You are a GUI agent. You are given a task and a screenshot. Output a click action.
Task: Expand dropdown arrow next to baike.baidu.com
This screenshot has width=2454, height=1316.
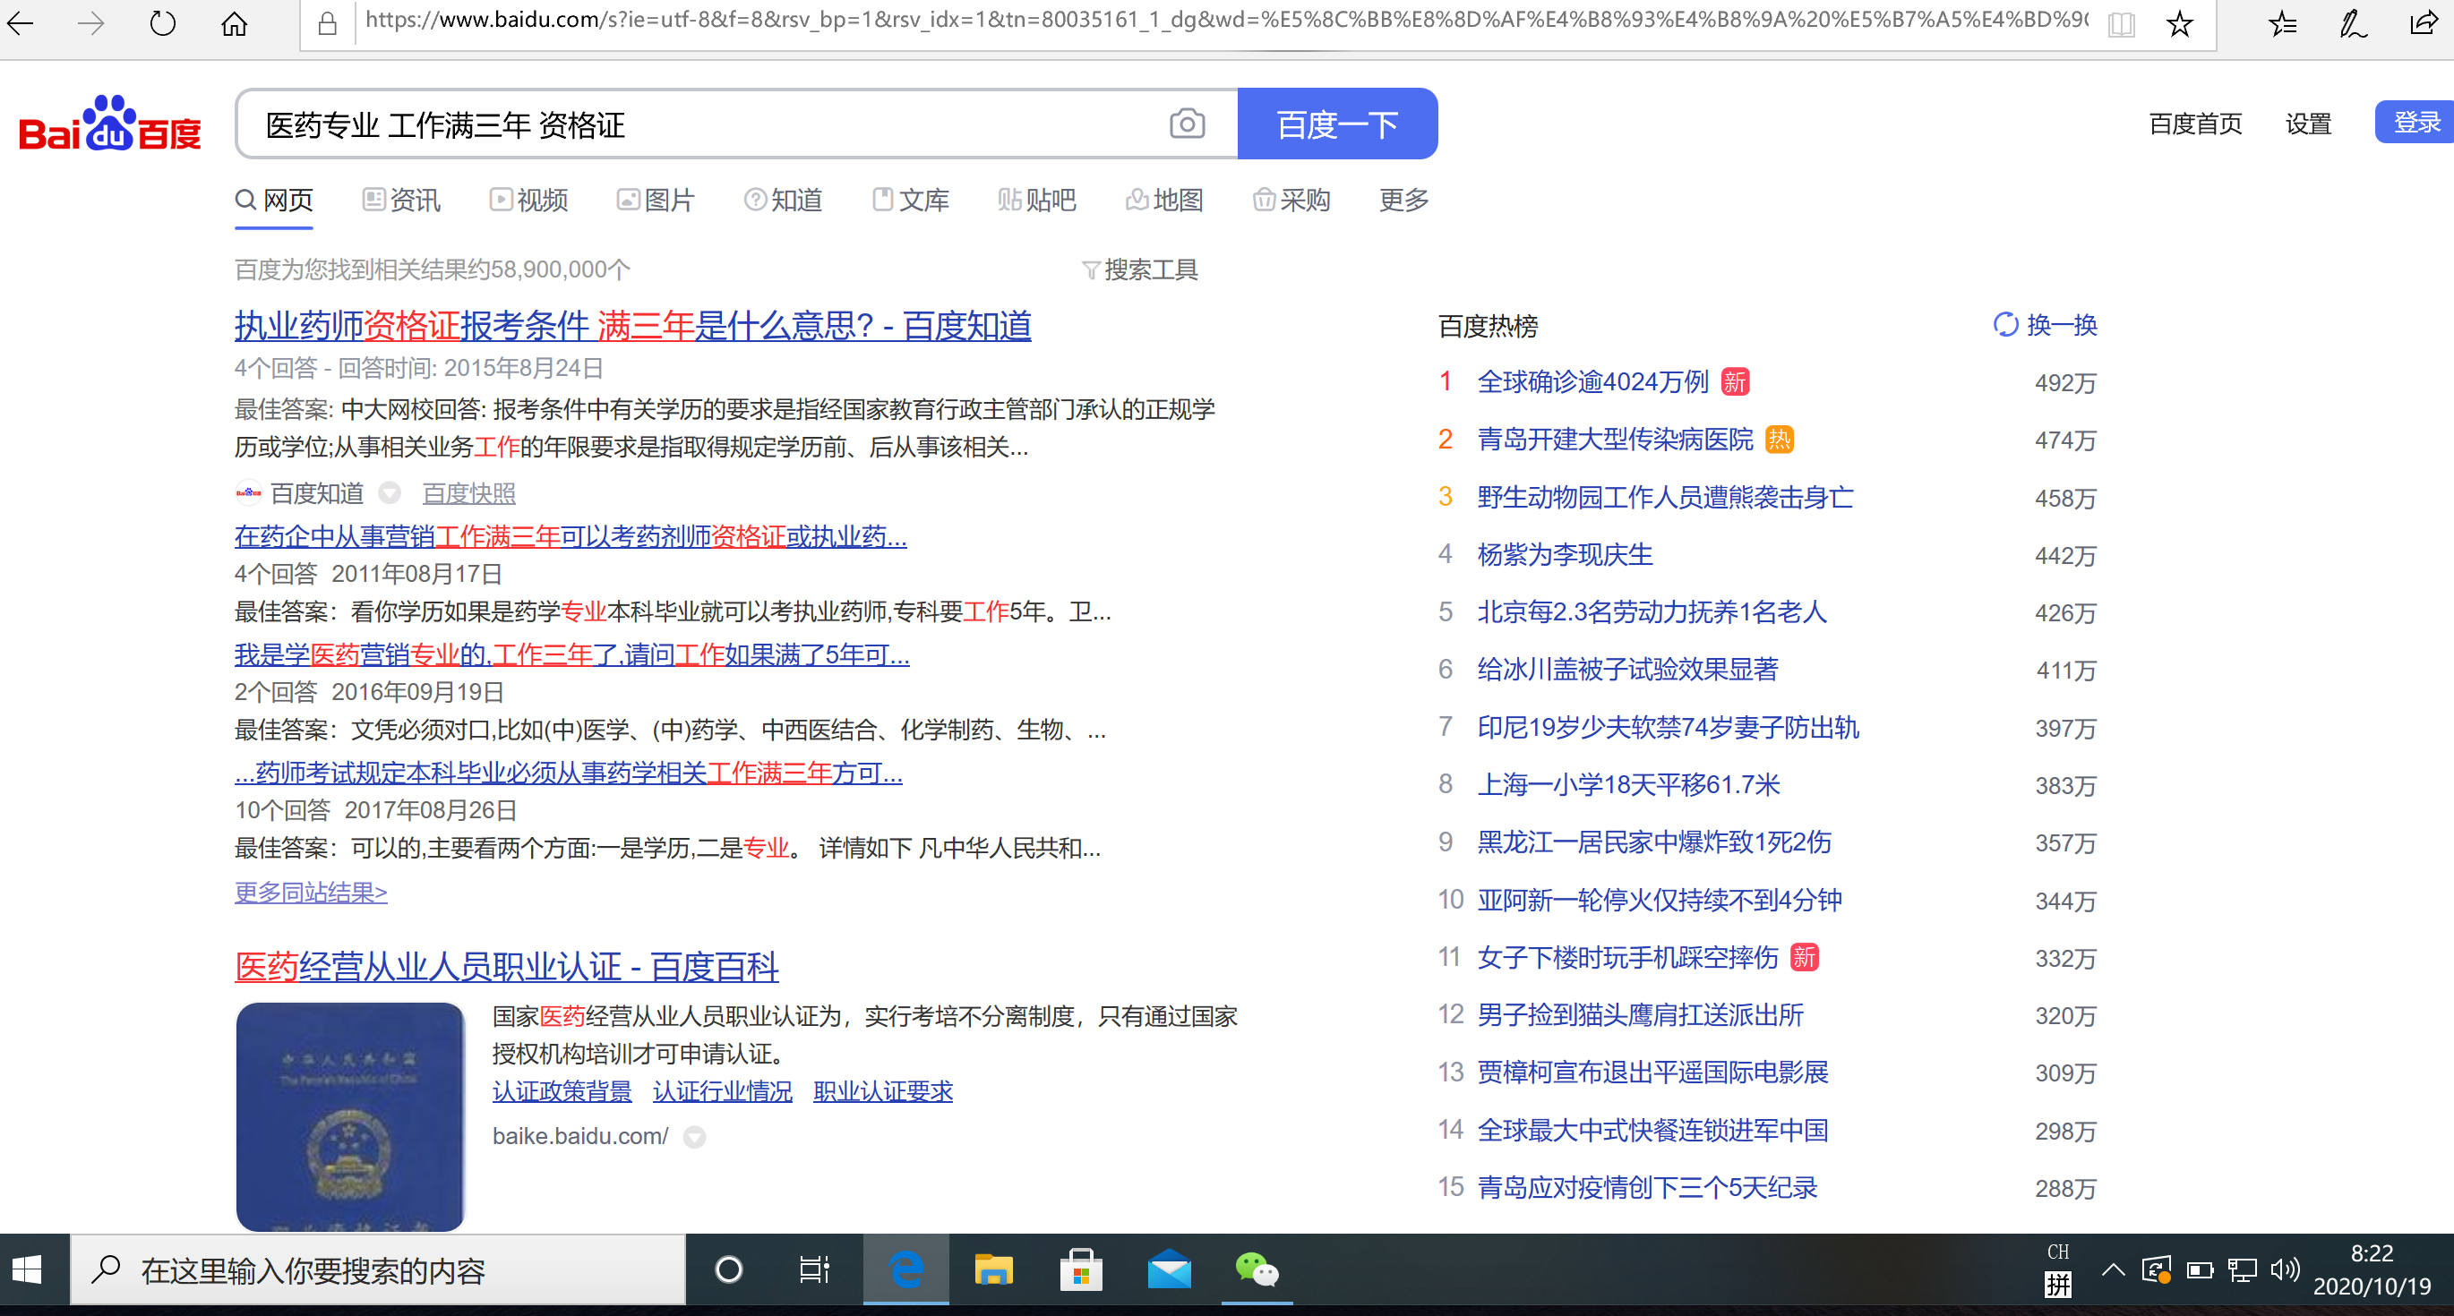[694, 1137]
